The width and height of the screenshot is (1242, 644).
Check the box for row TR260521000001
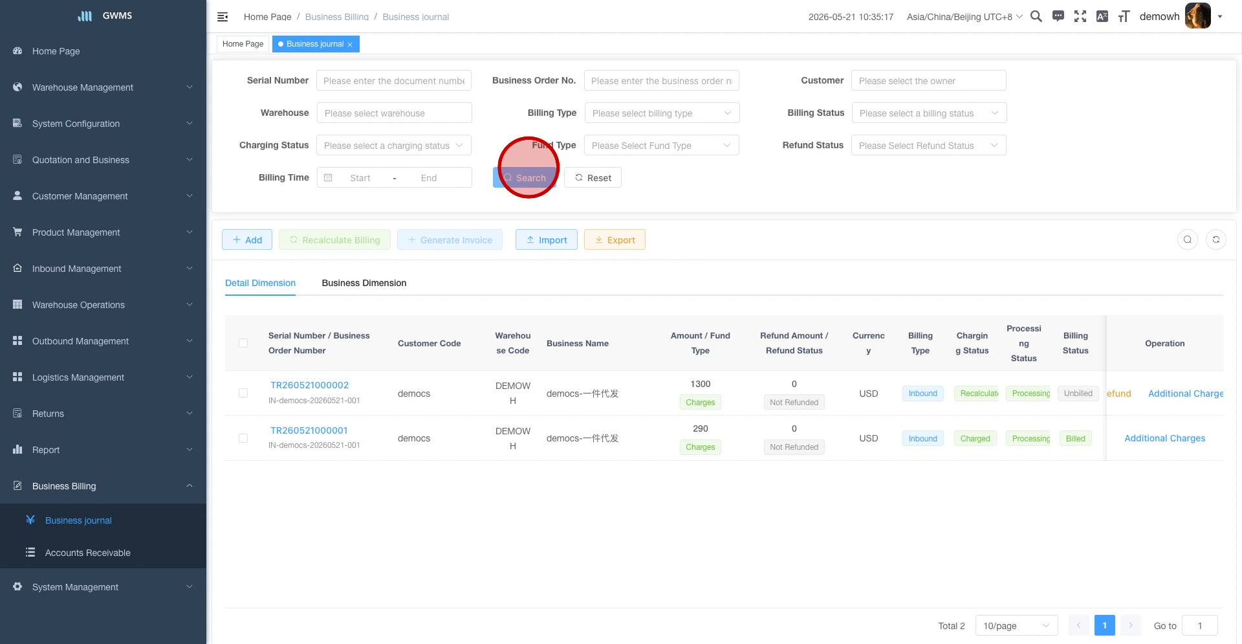[243, 438]
